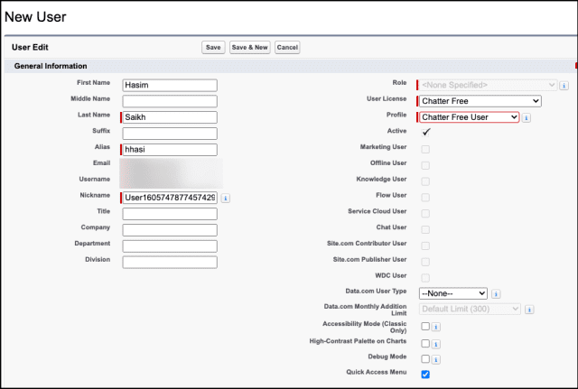The width and height of the screenshot is (578, 389).
Task: Click the Save button
Action: coord(213,47)
